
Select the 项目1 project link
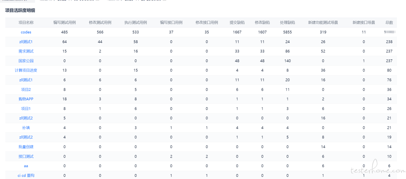pyautogui.click(x=26, y=109)
